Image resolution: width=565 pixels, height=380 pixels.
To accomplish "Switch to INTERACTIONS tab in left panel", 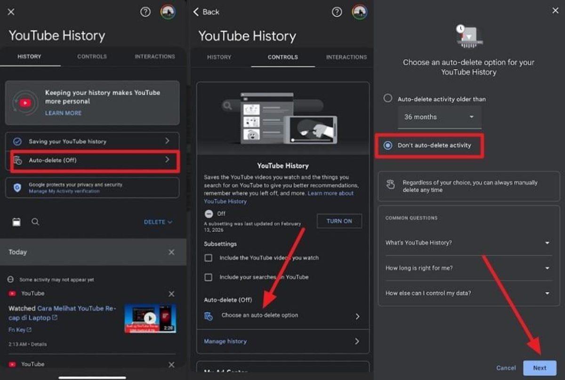I will point(155,56).
